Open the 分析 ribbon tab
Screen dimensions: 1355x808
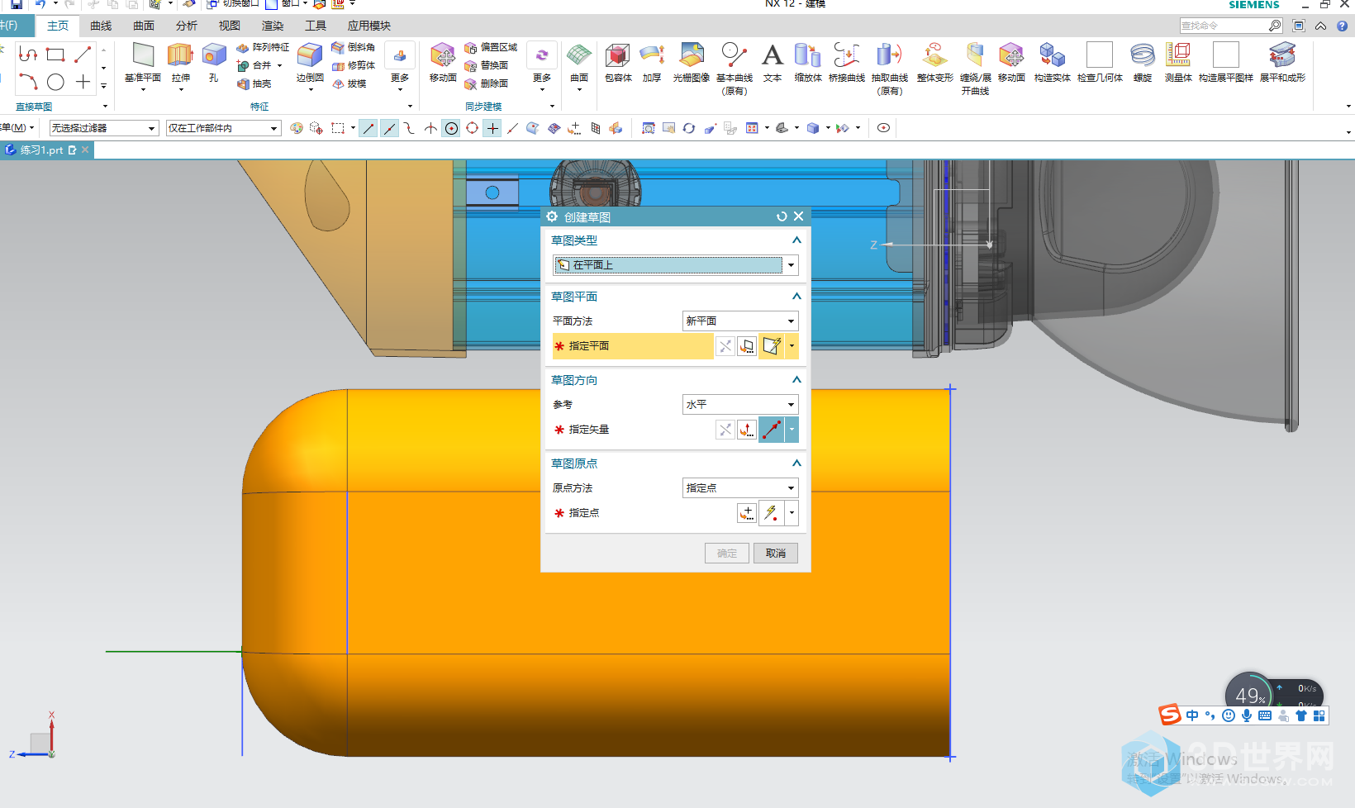click(x=187, y=26)
